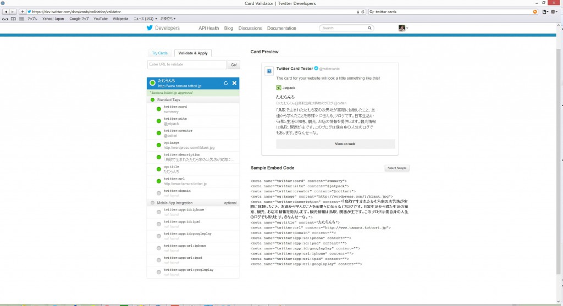The width and height of the screenshot is (563, 306).
Task: Reload the page from the address bar
Action: [363, 12]
